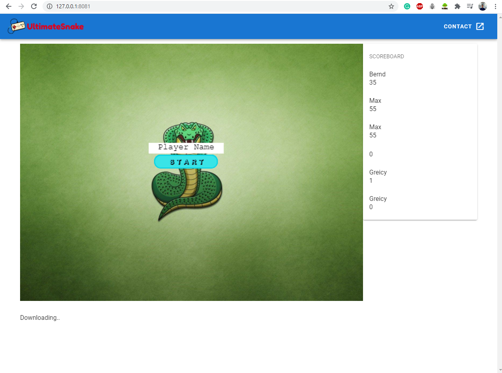
Task: Click the Player Name input field
Action: point(186,148)
